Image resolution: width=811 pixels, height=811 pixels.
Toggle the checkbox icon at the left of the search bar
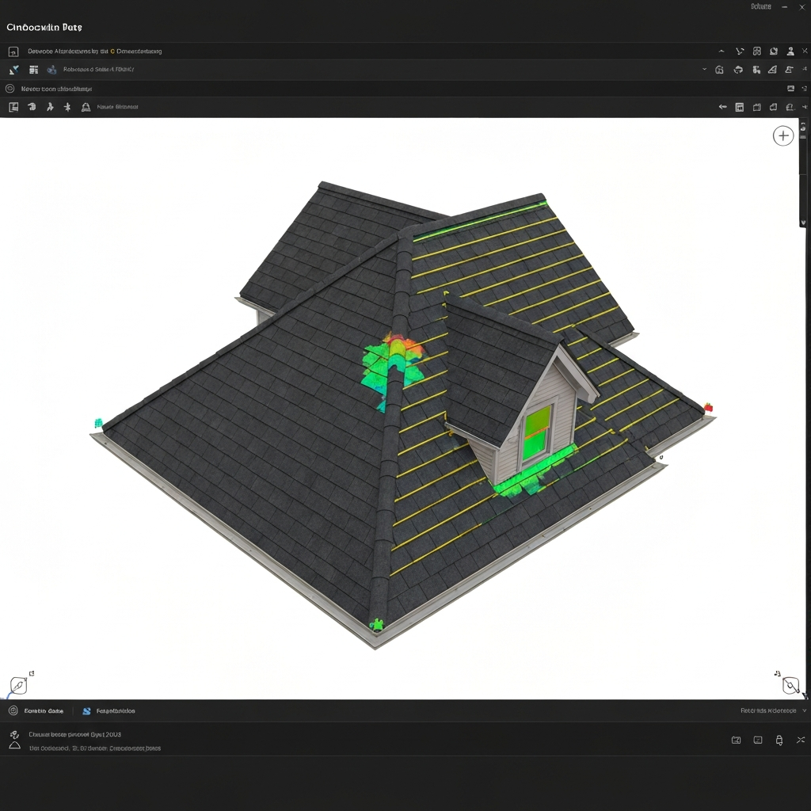(13, 52)
